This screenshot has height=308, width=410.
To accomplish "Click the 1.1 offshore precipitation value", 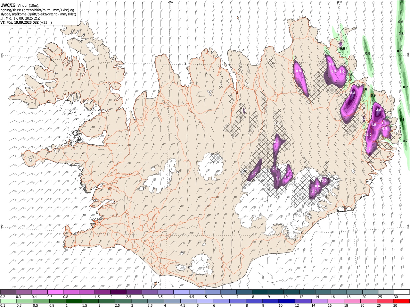I will pyautogui.click(x=402, y=119).
